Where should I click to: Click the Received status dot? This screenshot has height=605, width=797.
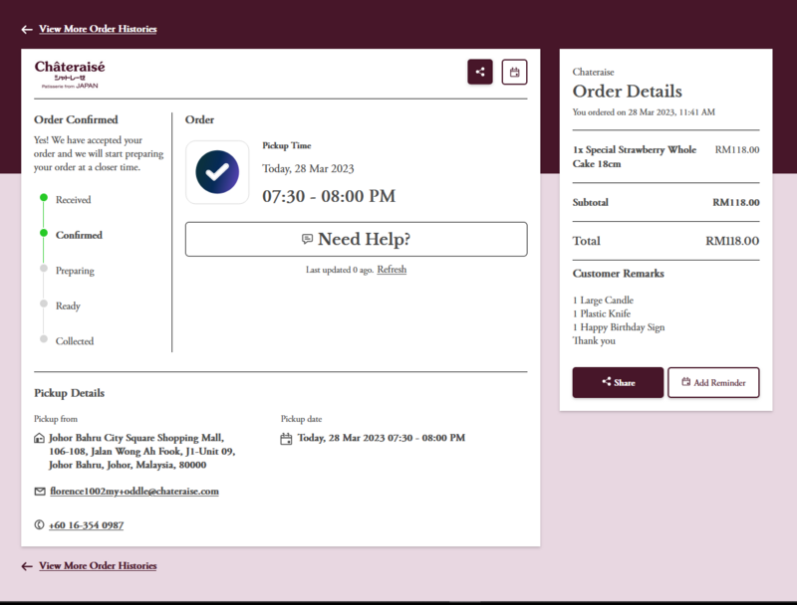click(x=44, y=197)
